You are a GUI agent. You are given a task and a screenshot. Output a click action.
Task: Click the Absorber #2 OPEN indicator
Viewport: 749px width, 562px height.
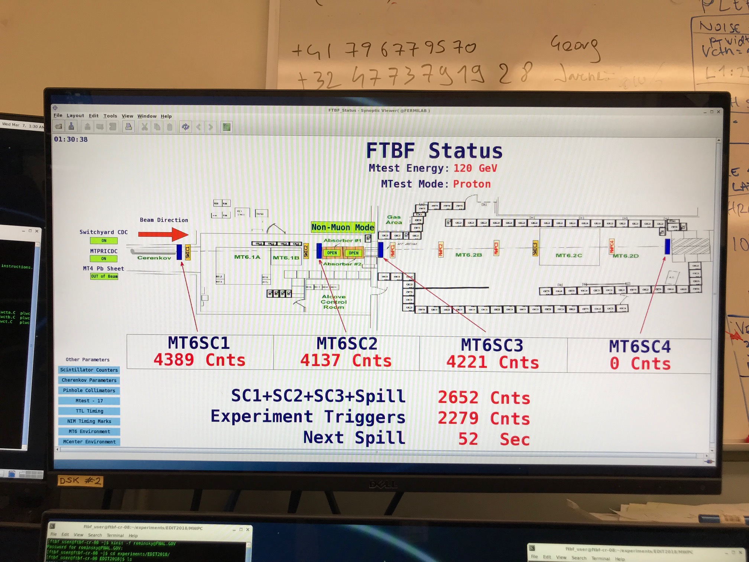[x=353, y=253]
